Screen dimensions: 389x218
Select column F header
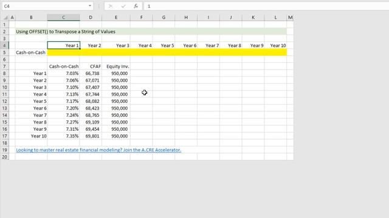[142, 18]
